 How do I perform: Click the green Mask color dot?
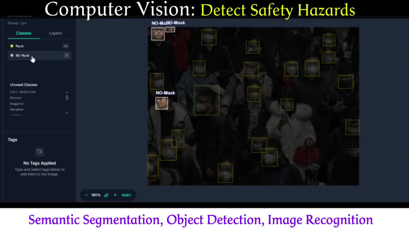[x=12, y=46]
